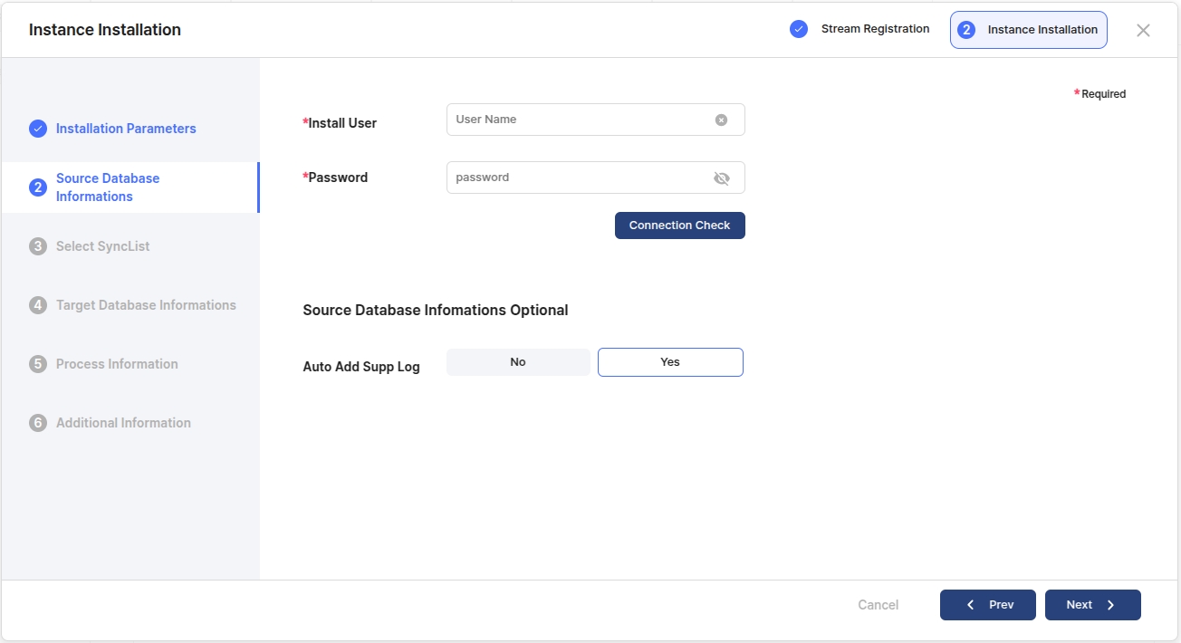Click the Next button

[x=1092, y=605]
